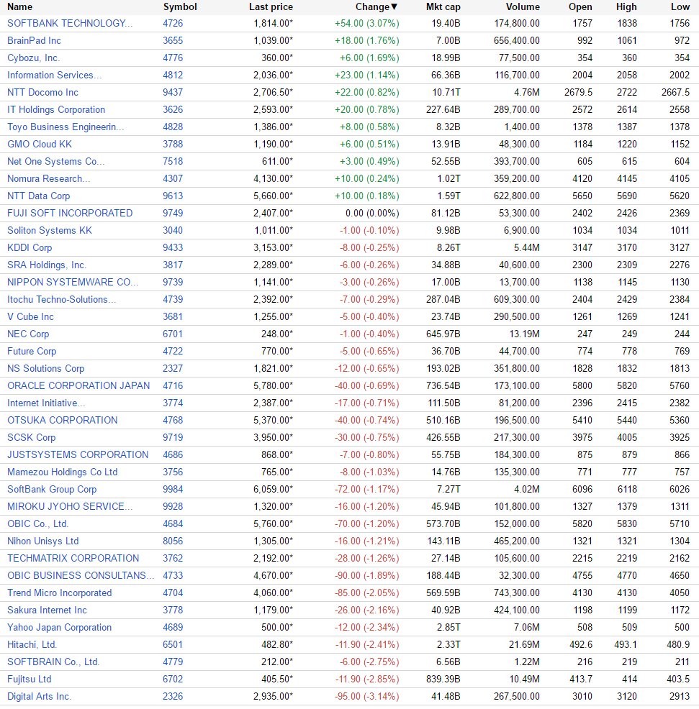Click the Last price column header
Image resolution: width=699 pixels, height=709 pixels.
tap(271, 6)
